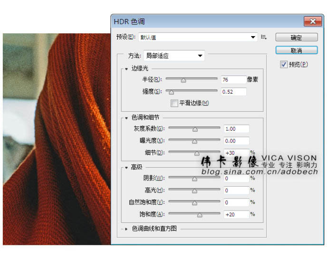The width and height of the screenshot is (328, 259).
Task: Enable the 平滑边缘 checkbox
Action: [x=174, y=103]
